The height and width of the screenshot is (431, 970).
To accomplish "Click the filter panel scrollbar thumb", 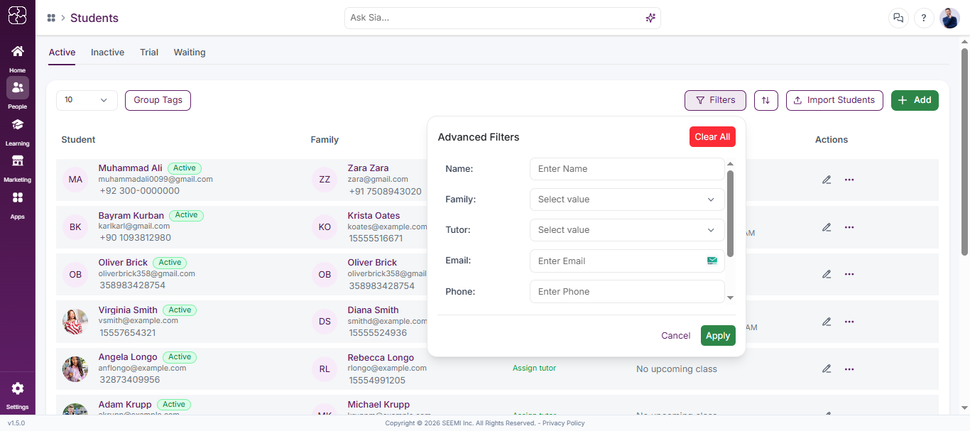I will click(731, 213).
